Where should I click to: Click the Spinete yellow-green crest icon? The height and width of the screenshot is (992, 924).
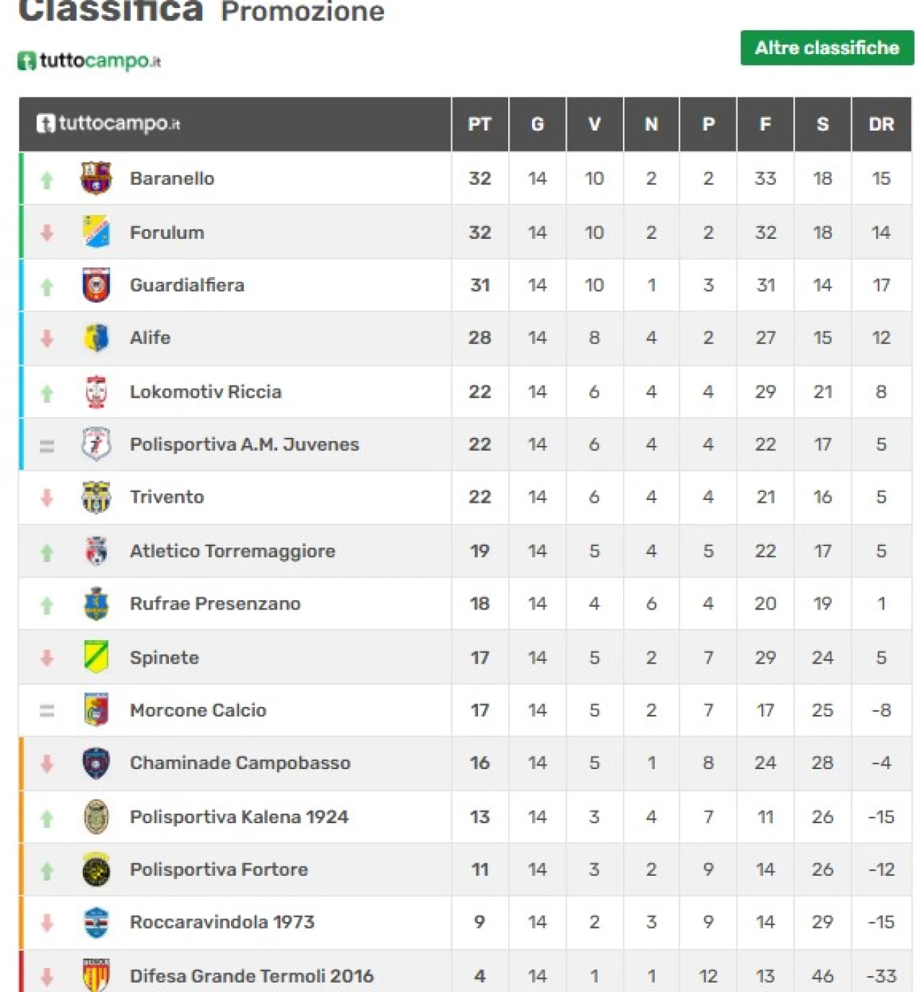(96, 657)
